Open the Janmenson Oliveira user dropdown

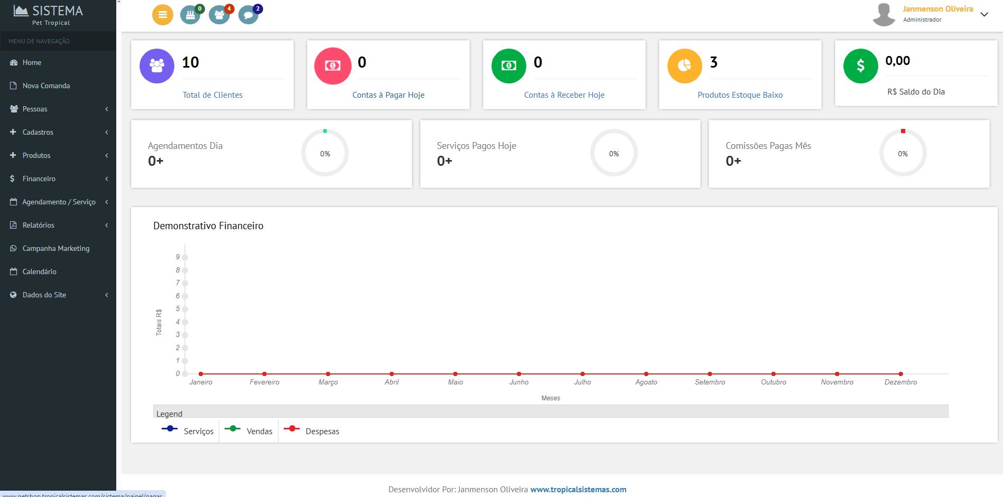coord(937,14)
